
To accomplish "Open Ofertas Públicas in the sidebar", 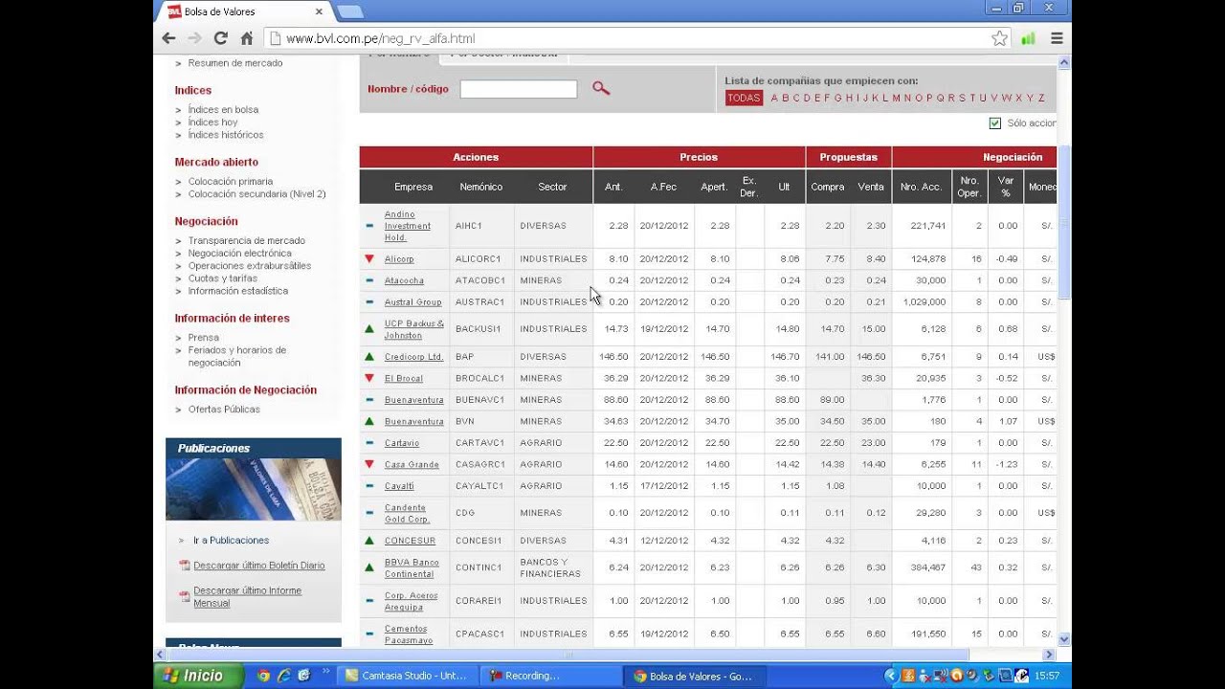I will [224, 410].
